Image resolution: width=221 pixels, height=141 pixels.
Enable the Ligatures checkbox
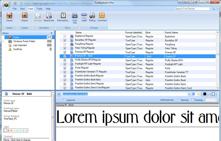tap(64, 100)
